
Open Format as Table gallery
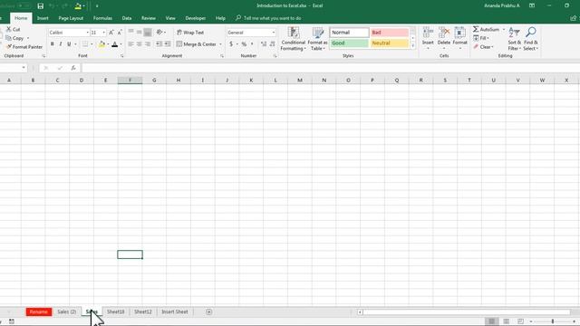coord(317,39)
